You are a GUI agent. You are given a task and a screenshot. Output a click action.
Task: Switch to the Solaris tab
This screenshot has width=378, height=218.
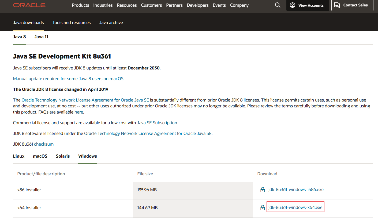[x=63, y=156]
